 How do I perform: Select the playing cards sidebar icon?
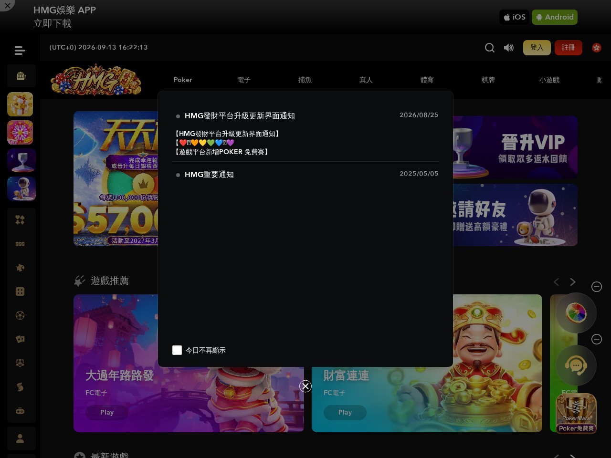20,339
